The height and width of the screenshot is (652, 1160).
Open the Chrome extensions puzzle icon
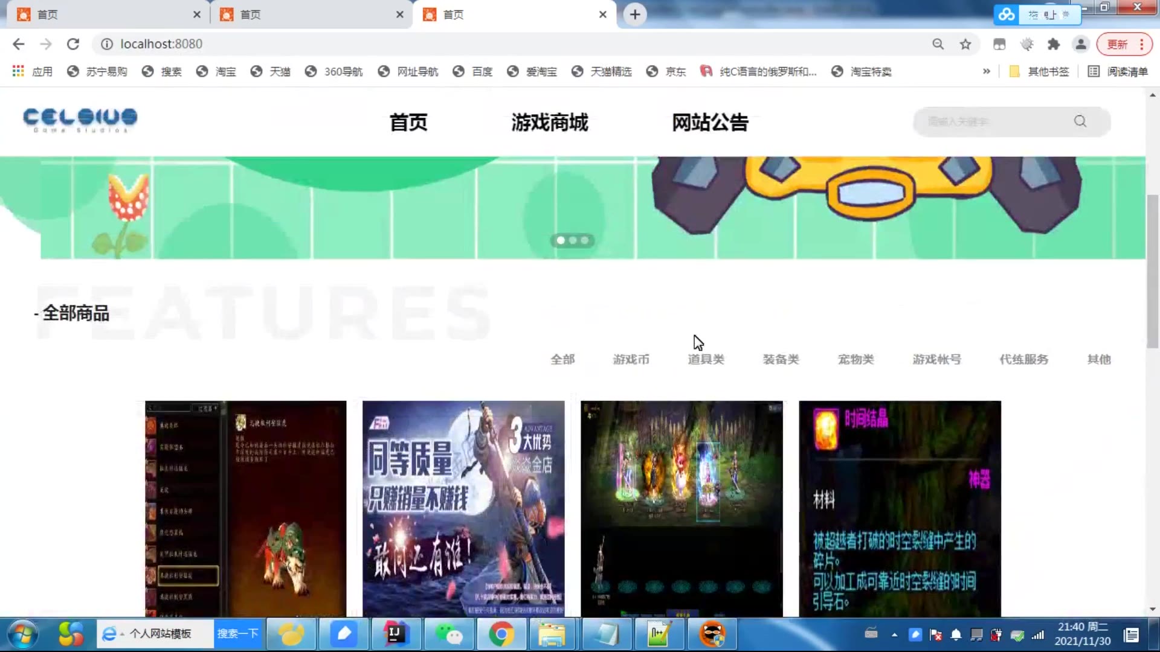[x=1054, y=44]
